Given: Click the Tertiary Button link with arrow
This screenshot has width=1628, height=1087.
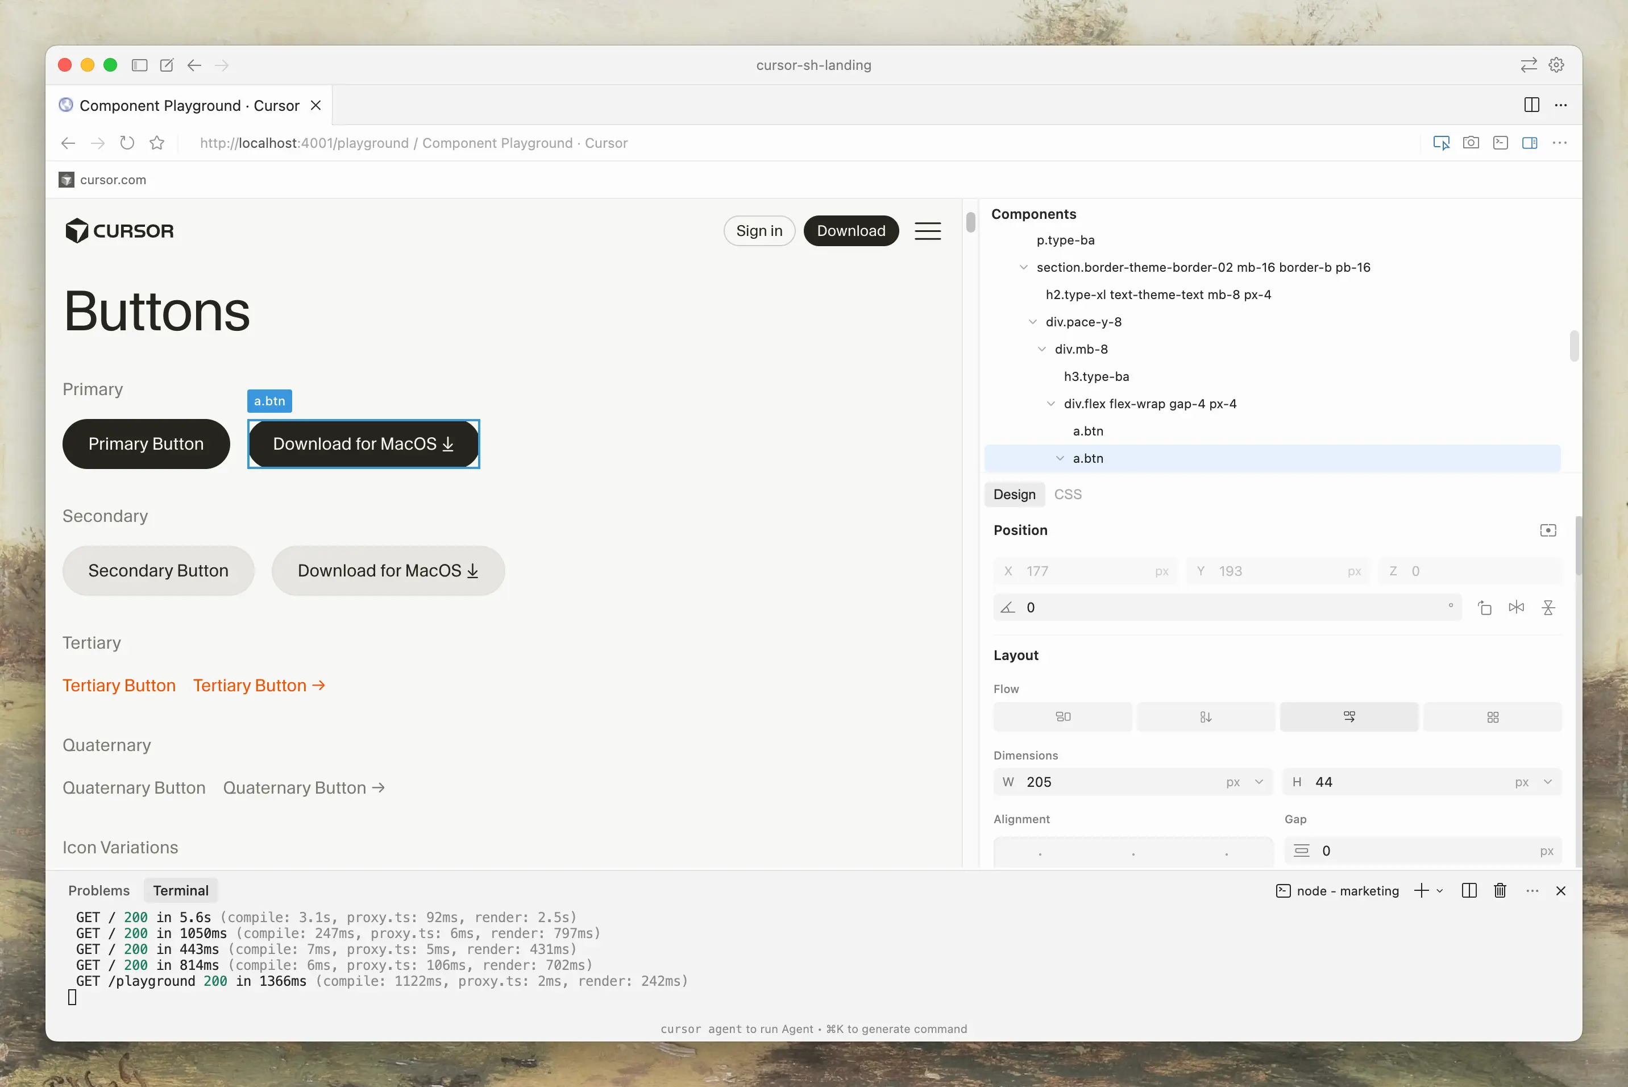Looking at the screenshot, I should (259, 686).
